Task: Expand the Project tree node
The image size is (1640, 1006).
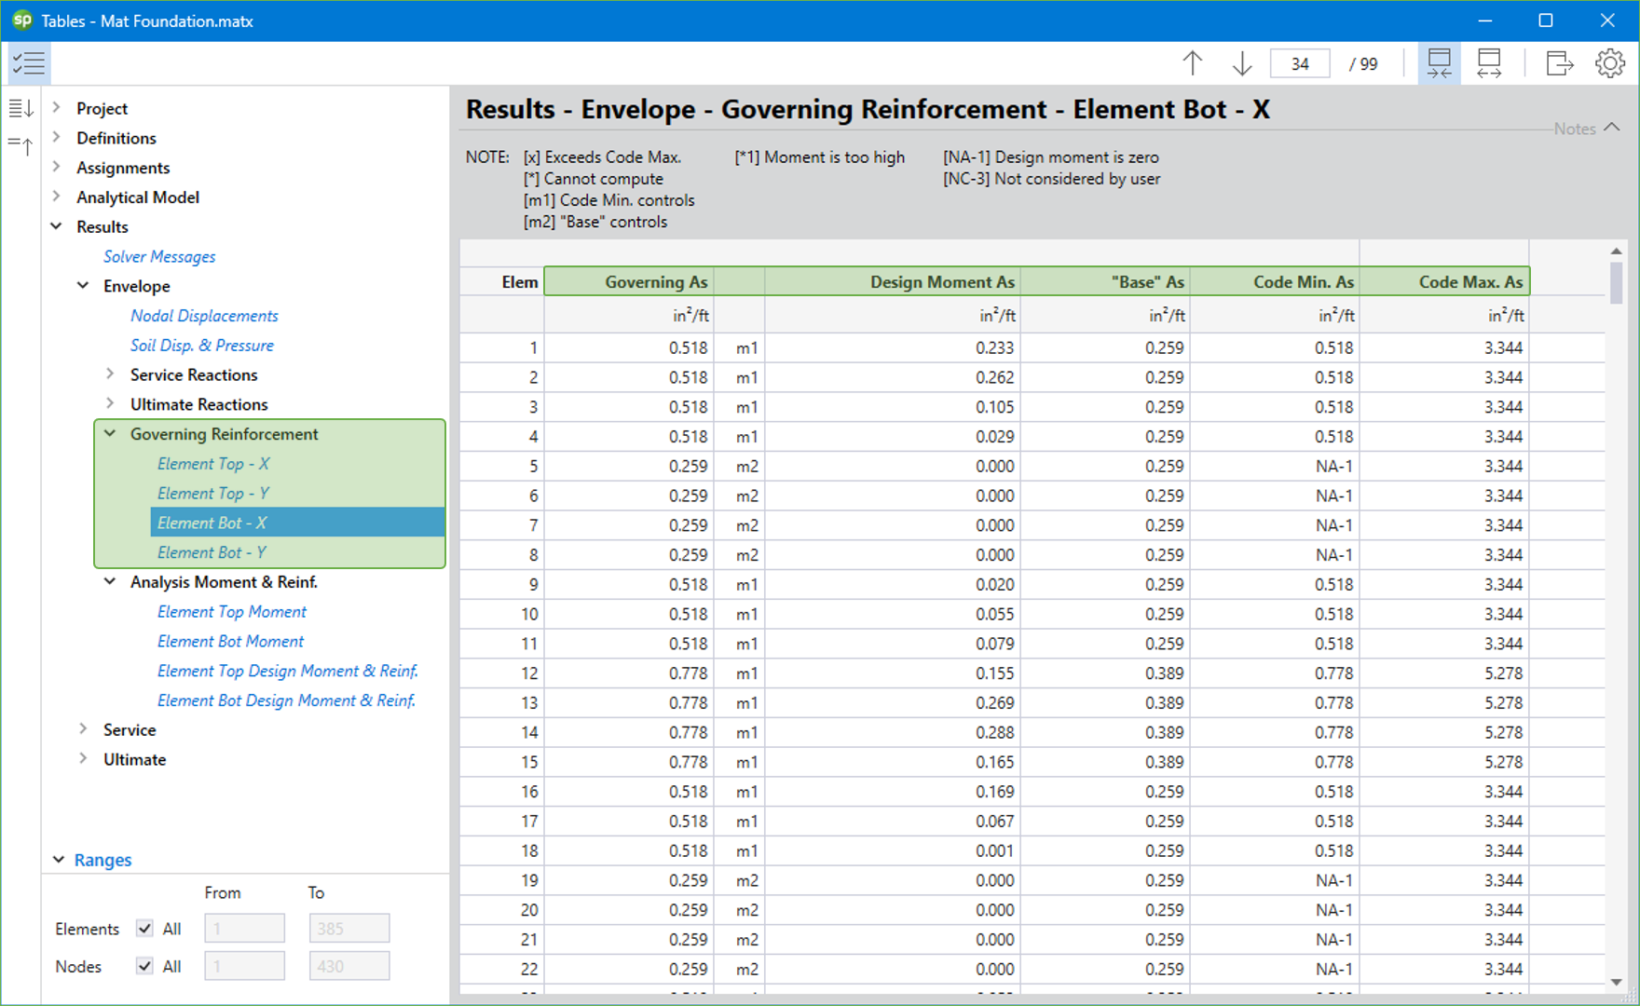Action: click(x=57, y=108)
